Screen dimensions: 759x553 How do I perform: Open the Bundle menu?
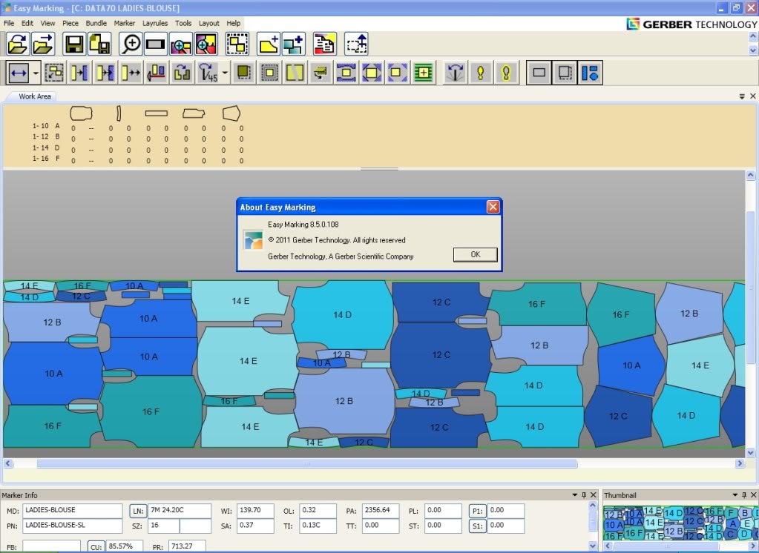tap(96, 23)
